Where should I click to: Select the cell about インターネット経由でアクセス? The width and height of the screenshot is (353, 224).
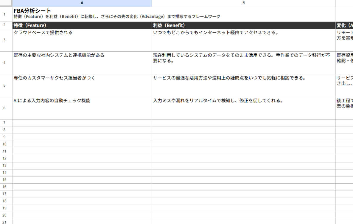243,40
